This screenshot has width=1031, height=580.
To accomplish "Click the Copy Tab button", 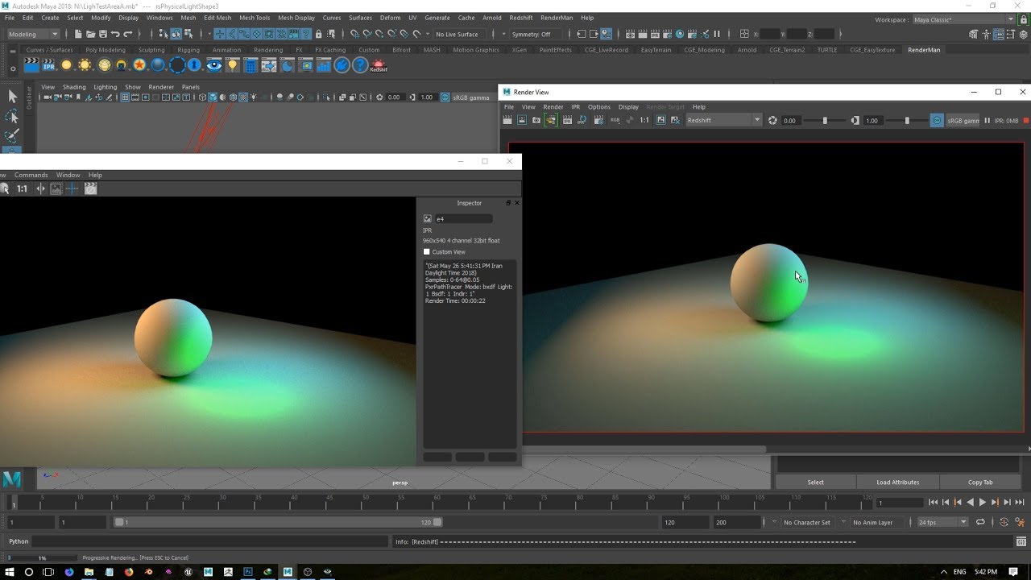I will [980, 482].
